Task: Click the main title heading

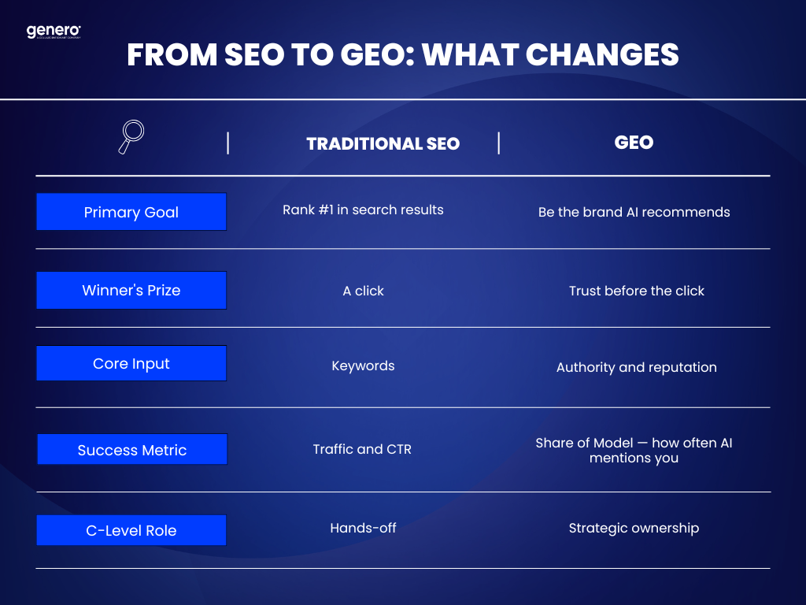Action: pos(402,55)
